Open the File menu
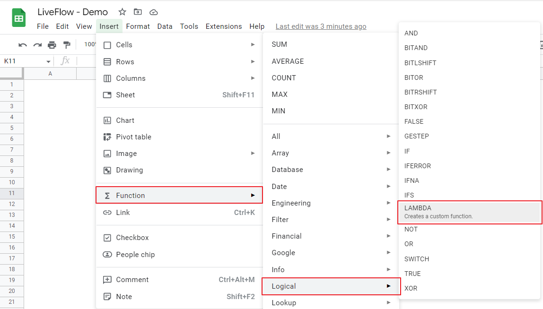Viewport: 543px width, 309px height. pyautogui.click(x=43, y=26)
